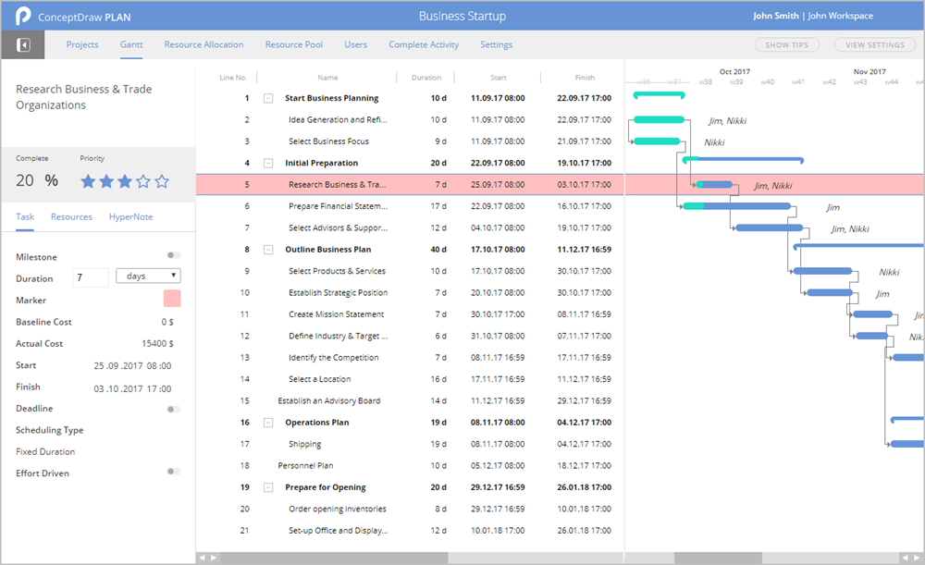Set priority to fifth star

[x=162, y=181]
